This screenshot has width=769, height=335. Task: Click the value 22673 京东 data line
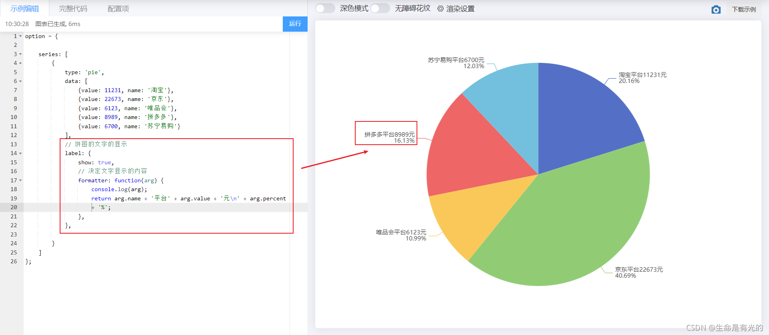click(x=126, y=99)
